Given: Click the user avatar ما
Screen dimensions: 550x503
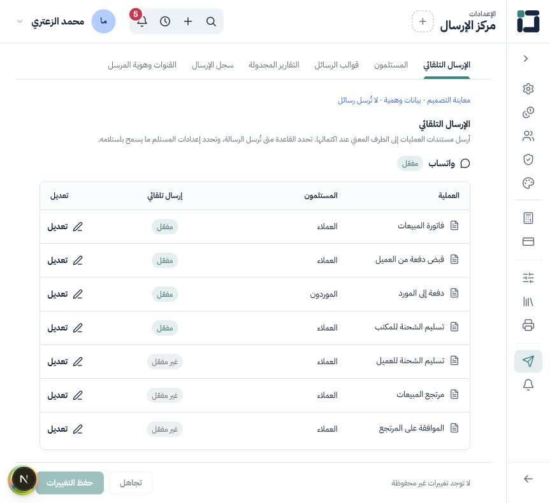Looking at the screenshot, I should [103, 22].
